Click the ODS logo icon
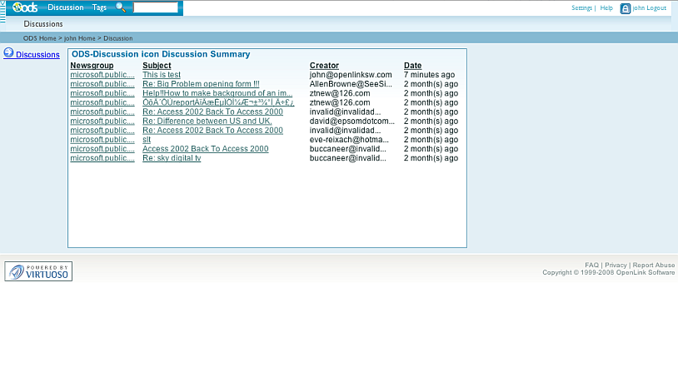This screenshot has height=387, width=678. (24, 7)
